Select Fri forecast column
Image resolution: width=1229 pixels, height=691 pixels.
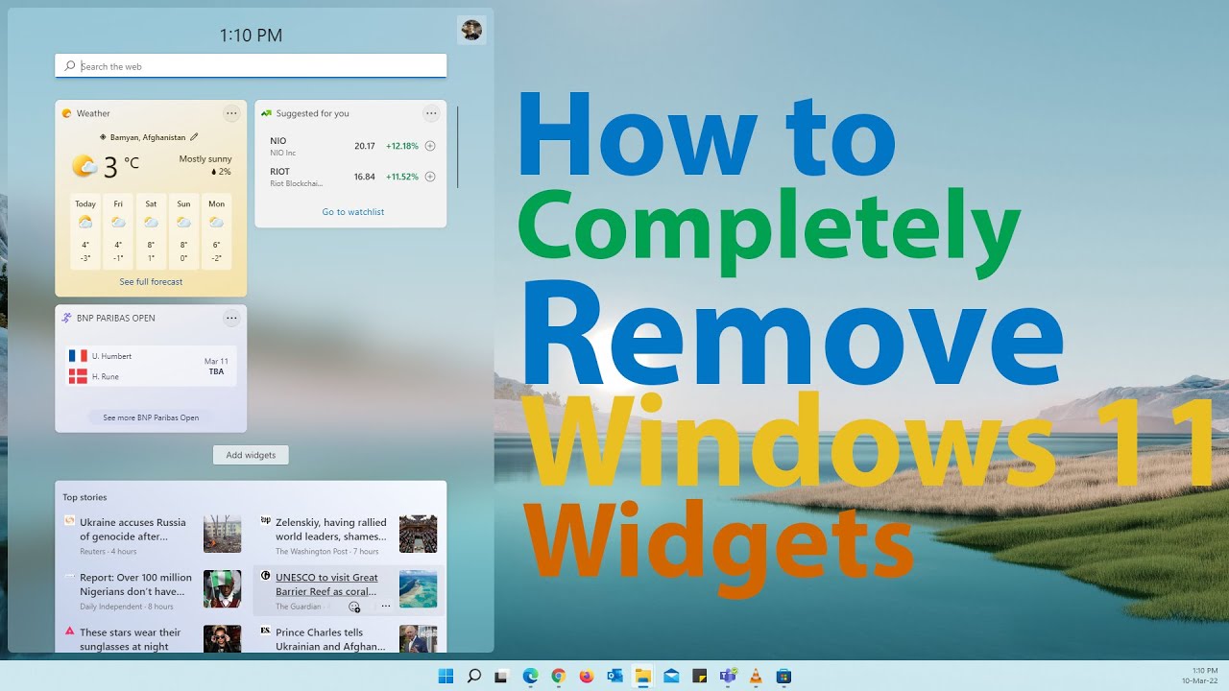[x=118, y=231]
